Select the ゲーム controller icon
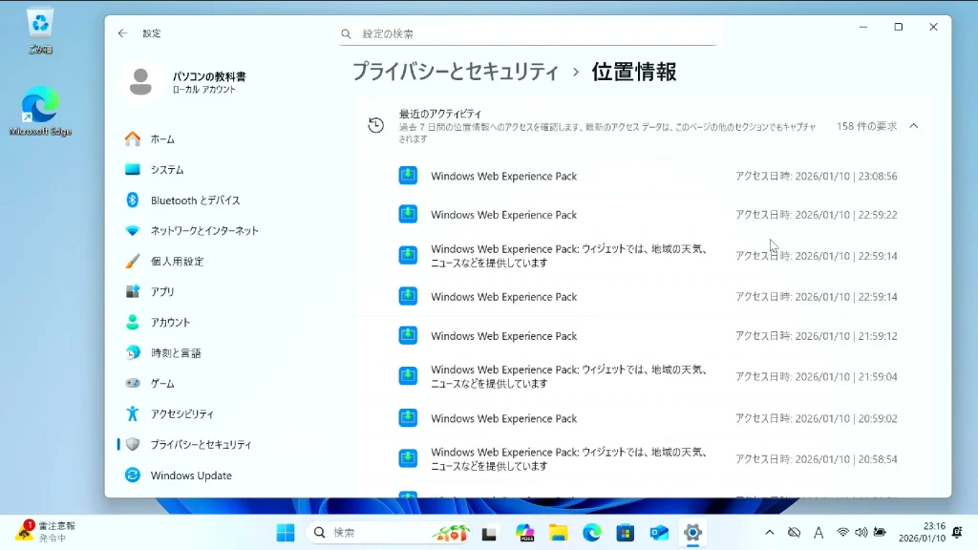 point(133,384)
